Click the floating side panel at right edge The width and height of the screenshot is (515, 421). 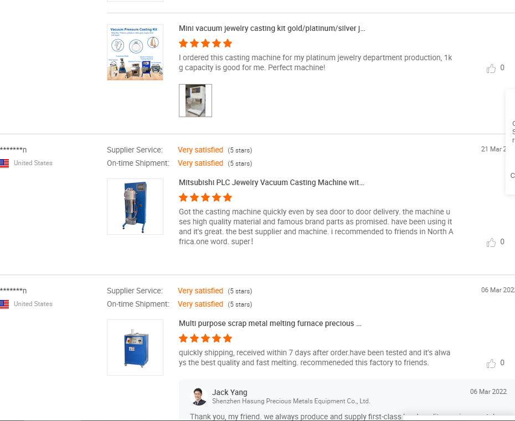pos(511,142)
